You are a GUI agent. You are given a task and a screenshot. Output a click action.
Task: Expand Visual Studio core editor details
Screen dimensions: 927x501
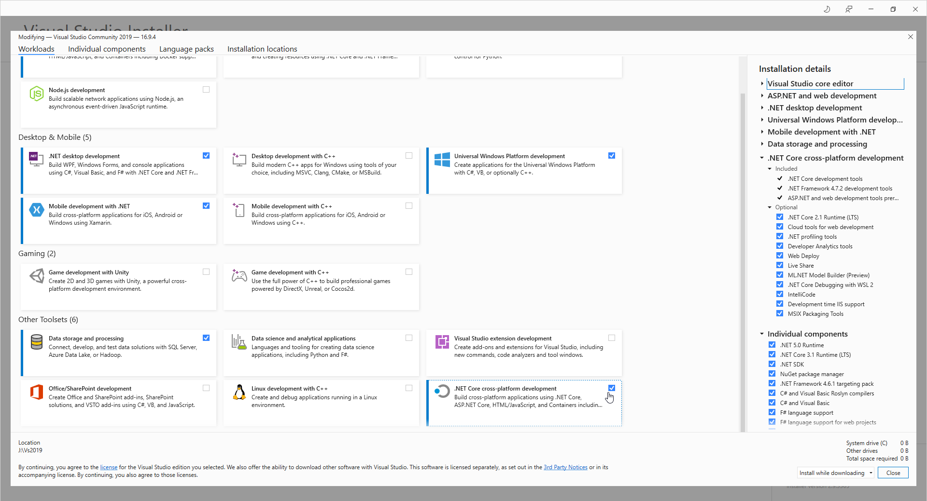[x=762, y=84]
